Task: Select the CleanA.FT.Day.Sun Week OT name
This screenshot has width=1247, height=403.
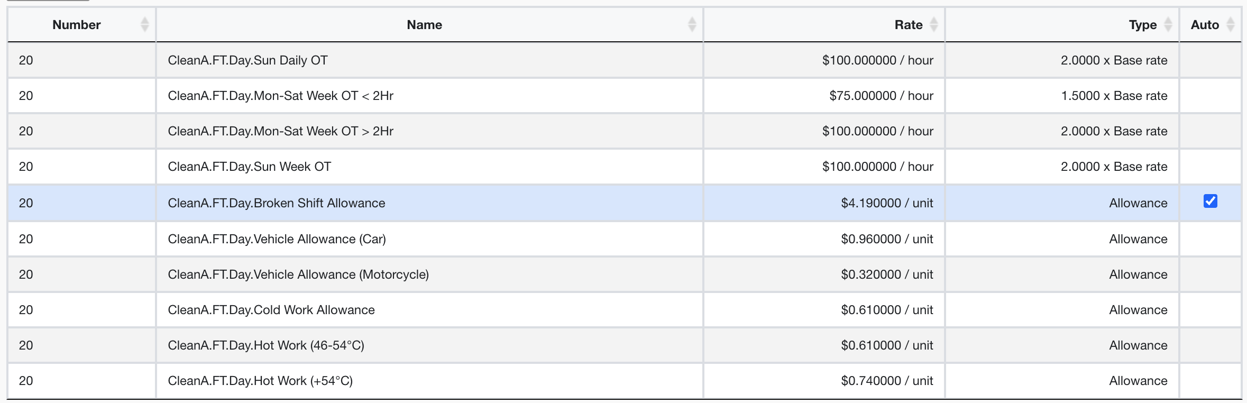Action: [x=249, y=167]
